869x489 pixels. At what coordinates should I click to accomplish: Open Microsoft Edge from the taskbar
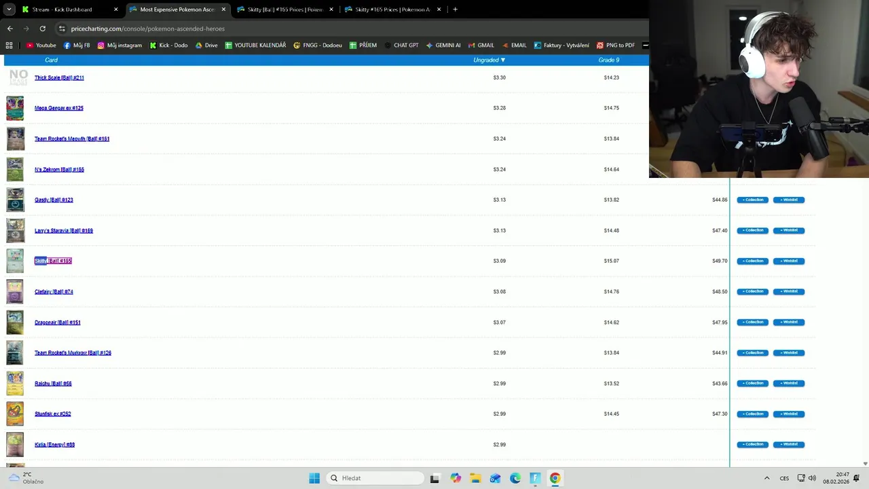pyautogui.click(x=515, y=478)
